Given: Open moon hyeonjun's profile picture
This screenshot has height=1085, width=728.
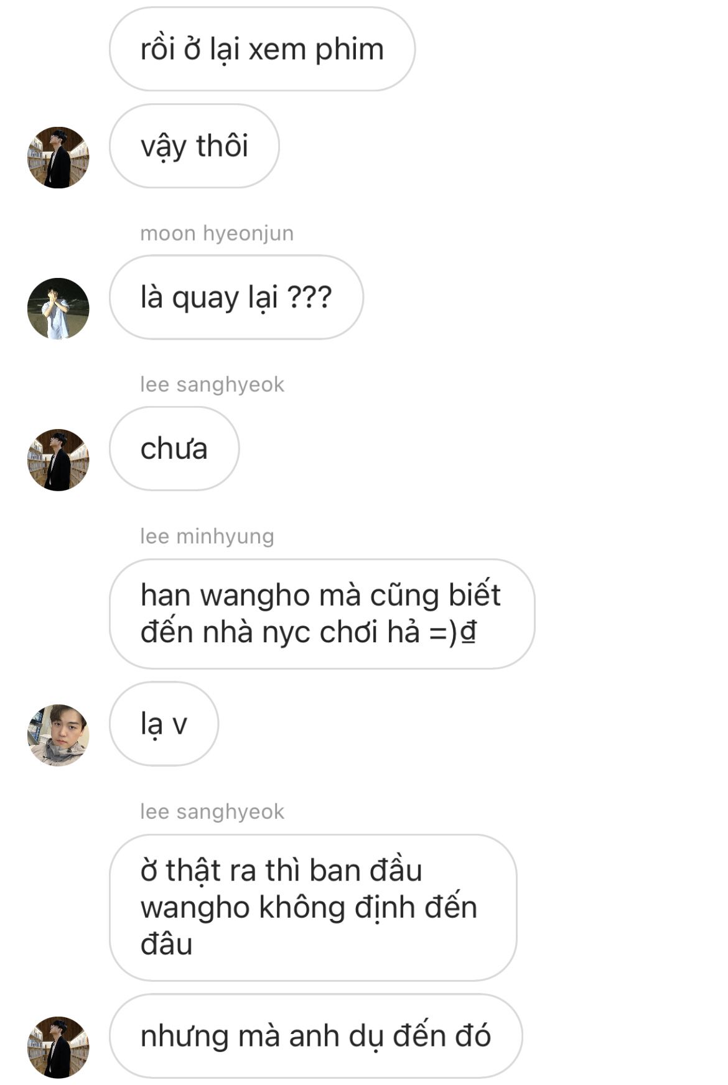Looking at the screenshot, I should [58, 308].
